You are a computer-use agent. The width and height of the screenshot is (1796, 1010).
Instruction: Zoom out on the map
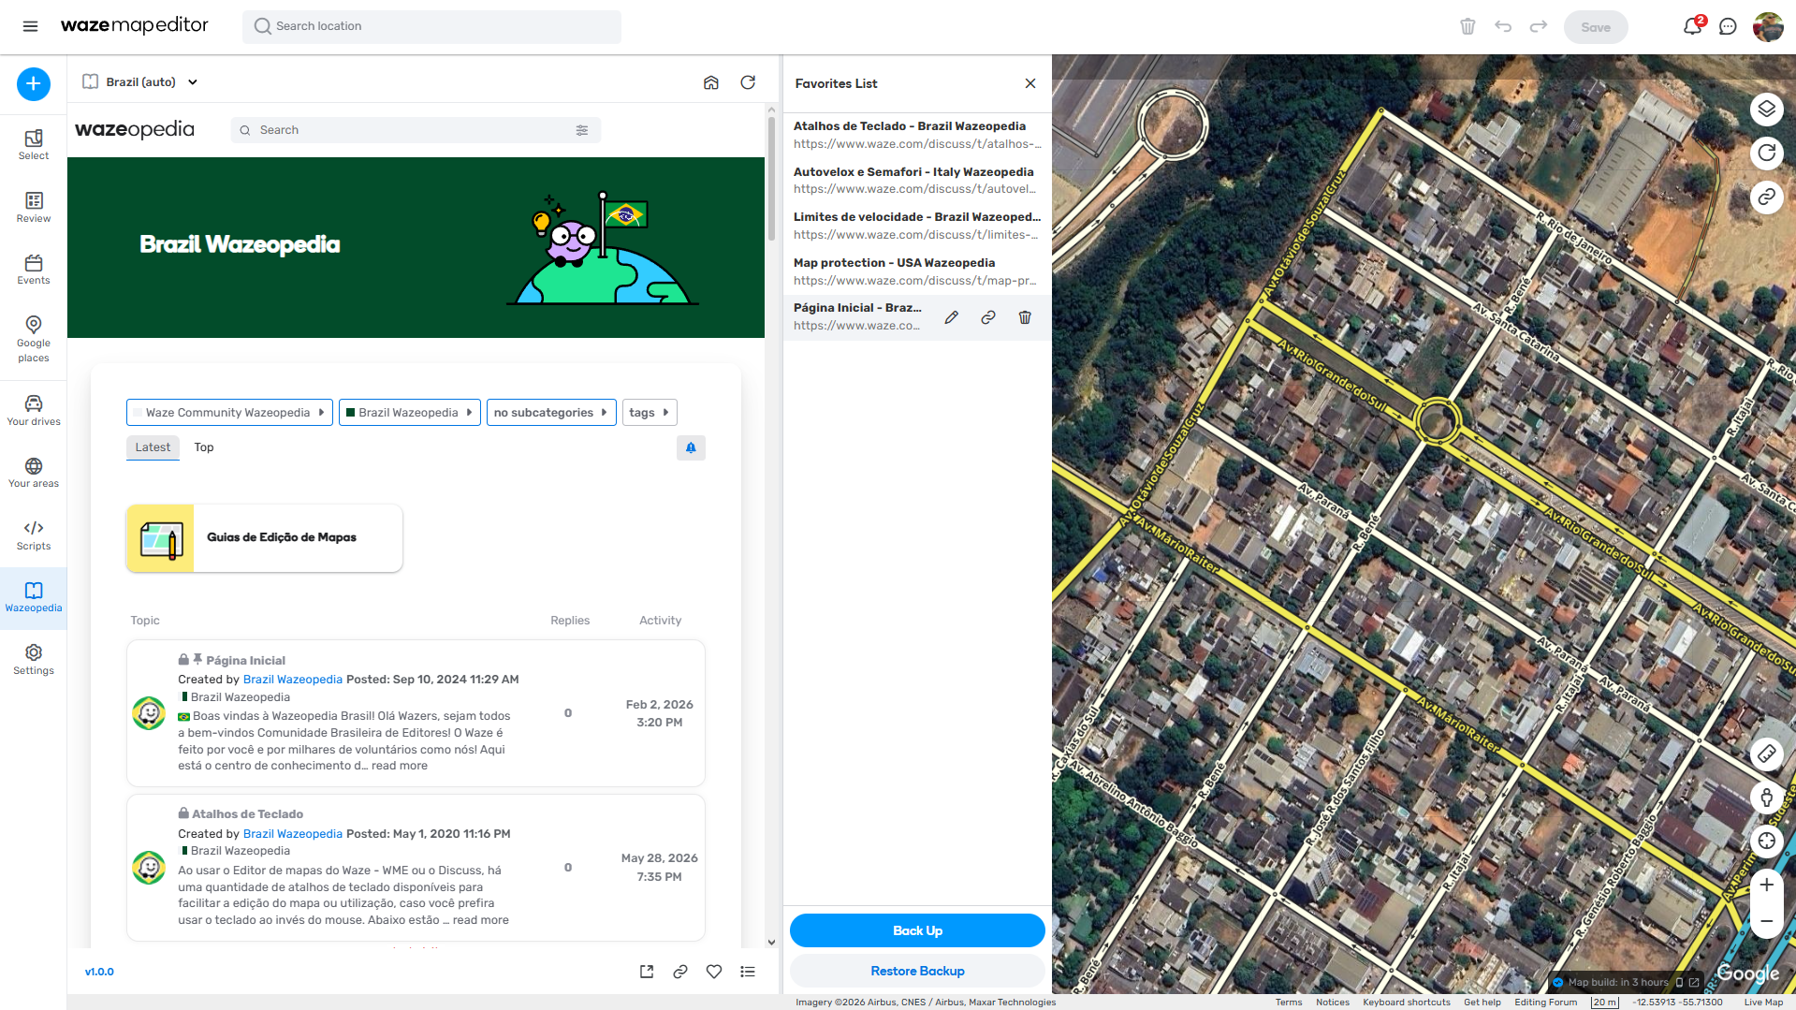(x=1767, y=921)
